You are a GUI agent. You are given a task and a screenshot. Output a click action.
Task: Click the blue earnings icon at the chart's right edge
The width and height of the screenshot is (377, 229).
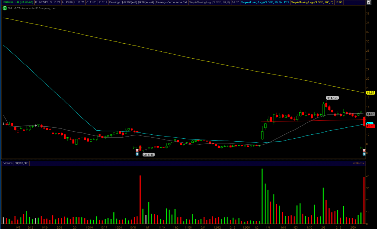(364, 154)
